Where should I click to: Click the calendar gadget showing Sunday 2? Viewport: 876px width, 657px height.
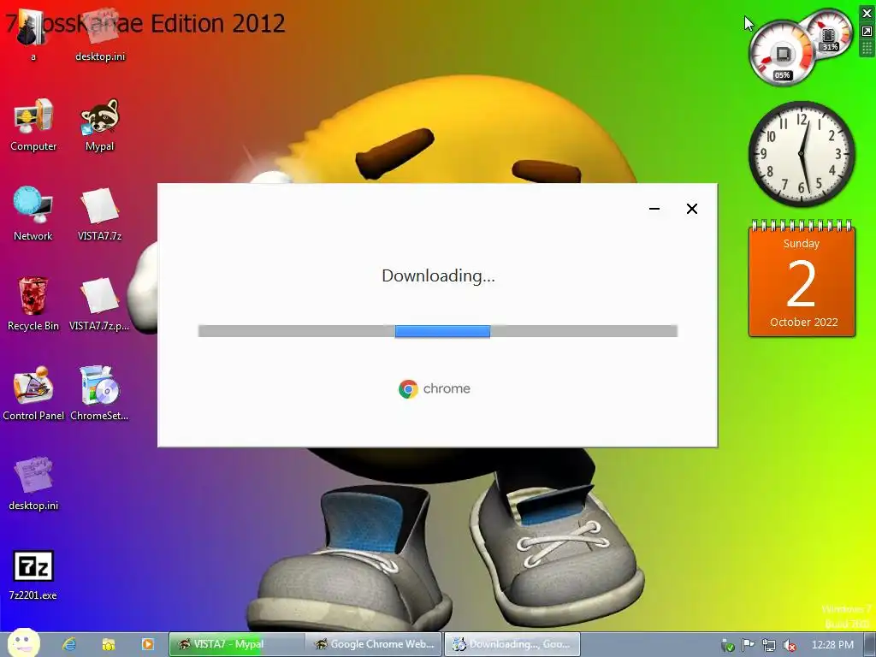[x=802, y=280]
